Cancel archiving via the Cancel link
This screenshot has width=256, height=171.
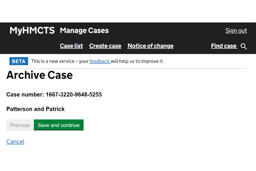click(x=15, y=142)
